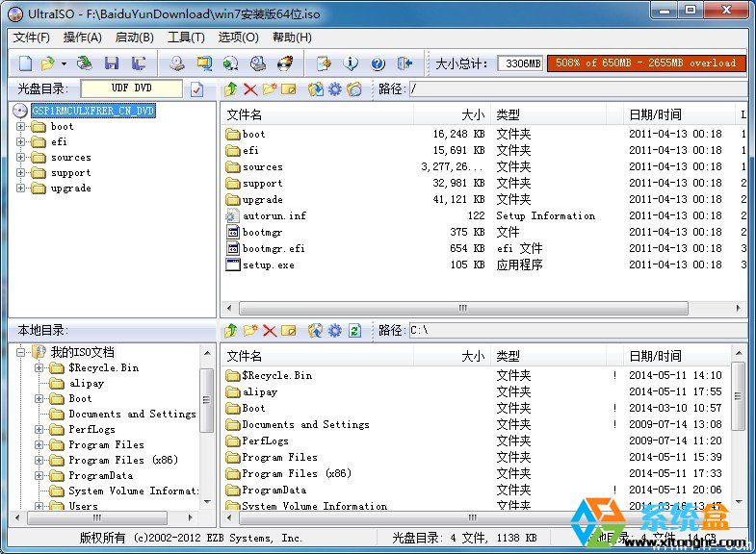Click the orange 508% of 650MB capacity bar
This screenshot has height=554, width=756.
pos(646,63)
